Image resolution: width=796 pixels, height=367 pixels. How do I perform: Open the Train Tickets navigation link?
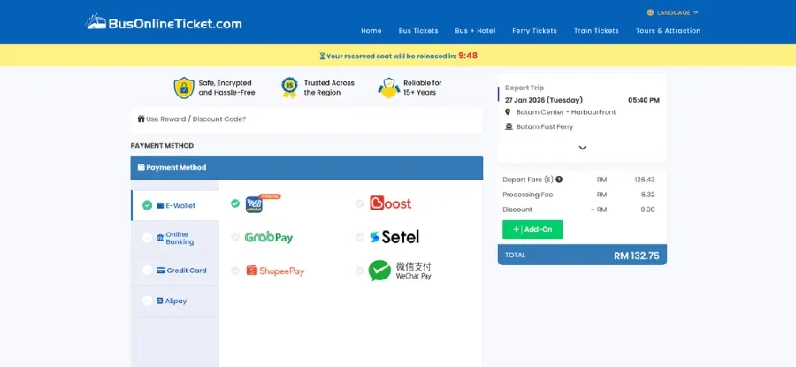coord(596,31)
